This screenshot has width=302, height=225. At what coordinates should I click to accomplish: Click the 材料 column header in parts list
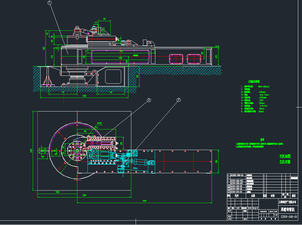click(x=272, y=196)
